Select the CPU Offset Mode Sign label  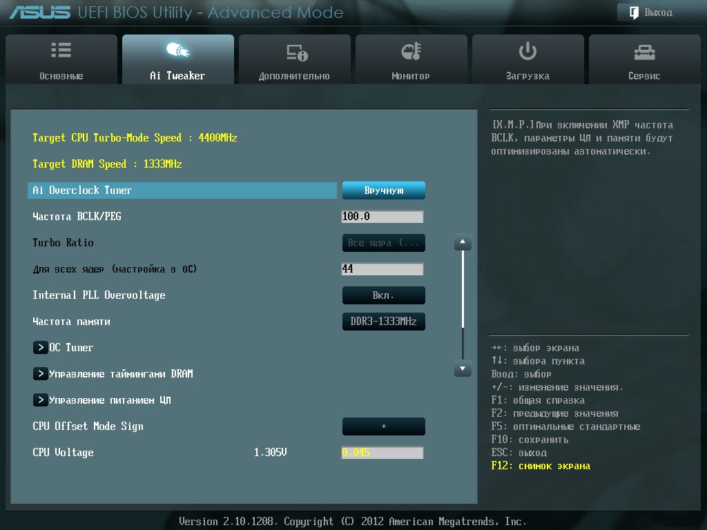[88, 426]
